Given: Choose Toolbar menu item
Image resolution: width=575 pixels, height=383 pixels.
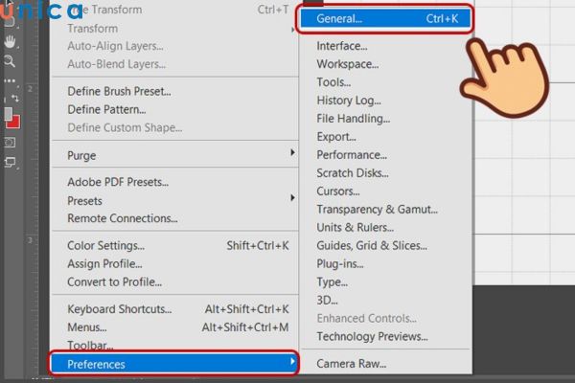Looking at the screenshot, I should point(175,346).
